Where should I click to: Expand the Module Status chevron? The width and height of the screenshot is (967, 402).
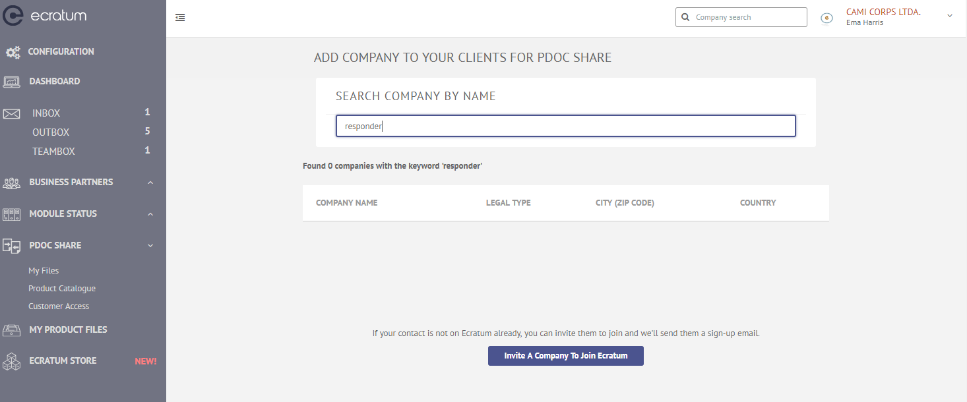pyautogui.click(x=150, y=214)
